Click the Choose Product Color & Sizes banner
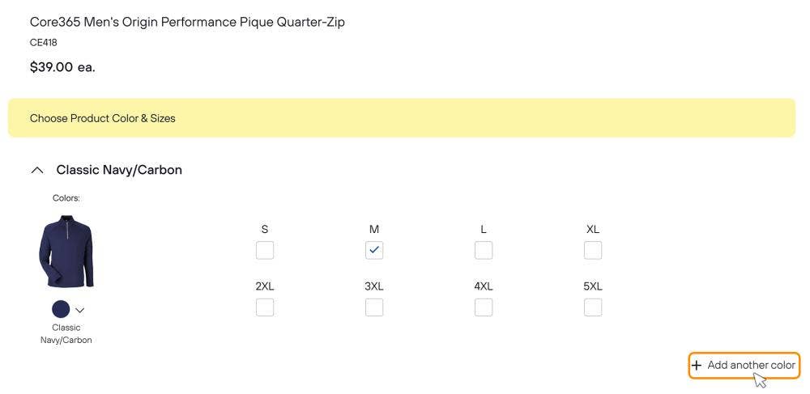 coord(402,118)
